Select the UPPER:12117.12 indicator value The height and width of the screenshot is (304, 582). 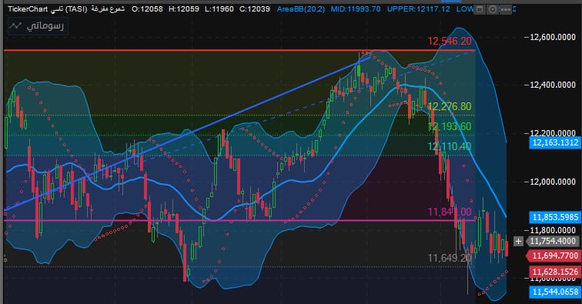coord(418,9)
